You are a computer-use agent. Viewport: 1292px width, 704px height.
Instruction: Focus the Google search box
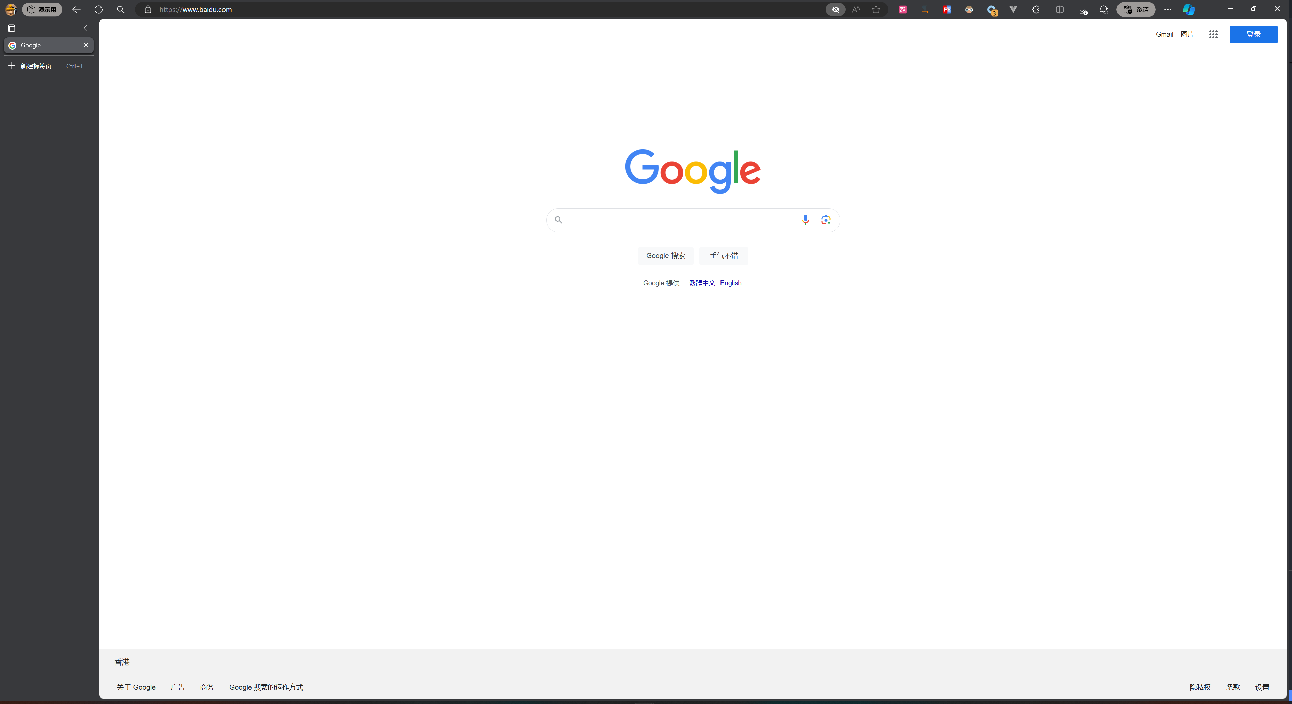coord(693,220)
